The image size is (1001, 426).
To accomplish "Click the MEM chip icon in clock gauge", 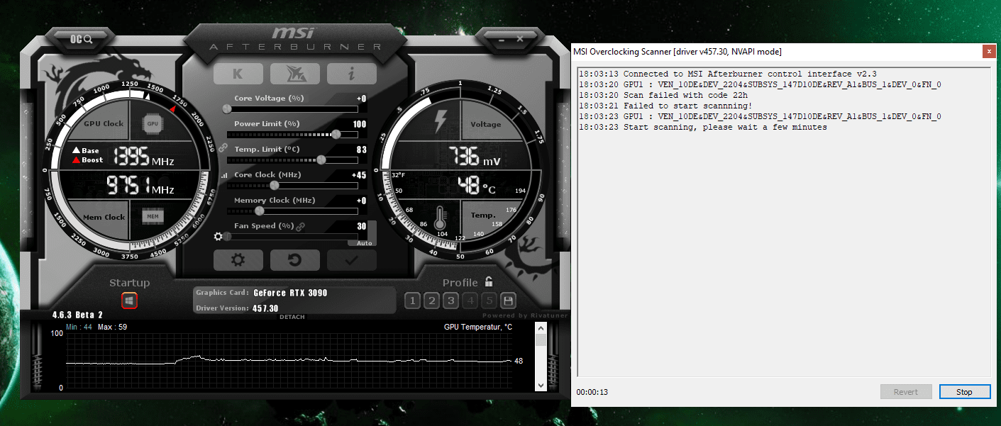I will (x=153, y=216).
